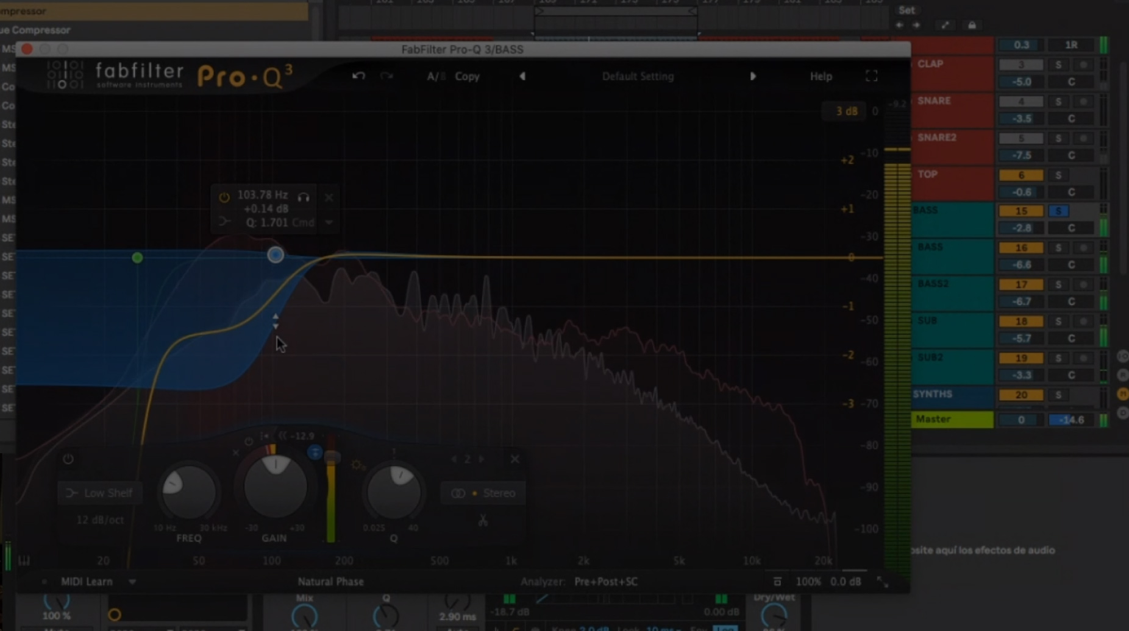Click the resize arrows icon in Pro-Q 3
The height and width of the screenshot is (631, 1129).
tap(882, 582)
